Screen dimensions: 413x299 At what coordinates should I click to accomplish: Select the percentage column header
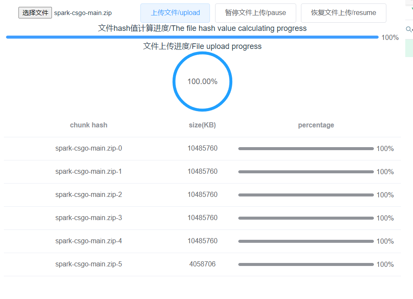click(x=316, y=125)
